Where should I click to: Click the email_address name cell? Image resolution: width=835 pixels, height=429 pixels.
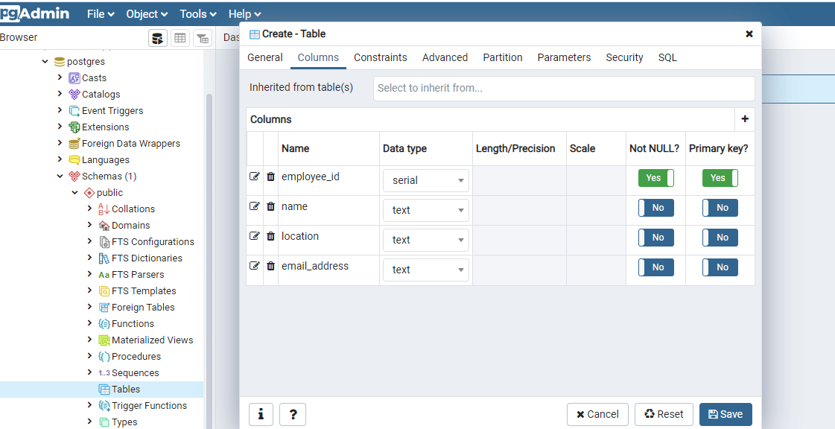click(x=328, y=270)
